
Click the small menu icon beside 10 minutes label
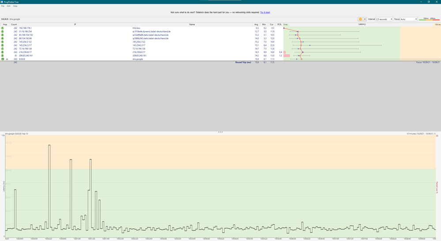coord(435,134)
